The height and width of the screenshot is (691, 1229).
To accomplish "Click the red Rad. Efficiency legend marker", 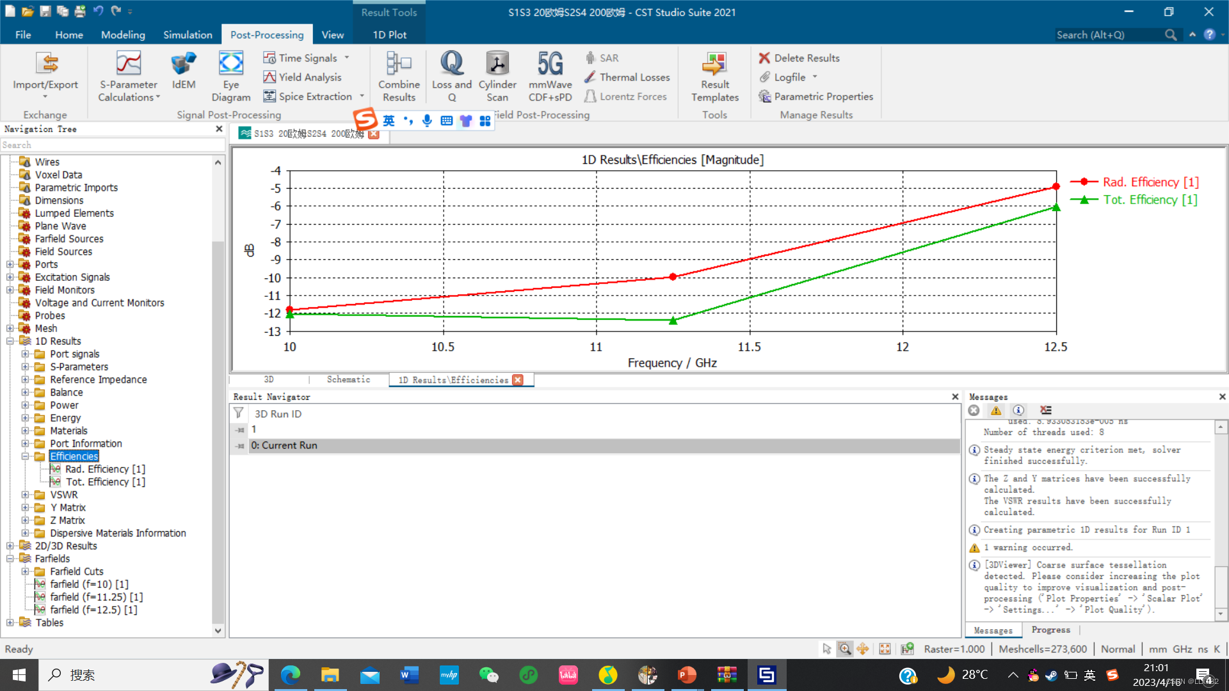I will (x=1084, y=182).
